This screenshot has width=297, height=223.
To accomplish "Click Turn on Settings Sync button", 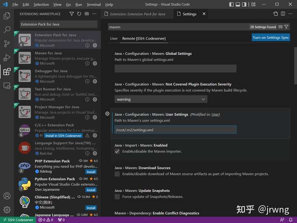I will [x=271, y=38].
